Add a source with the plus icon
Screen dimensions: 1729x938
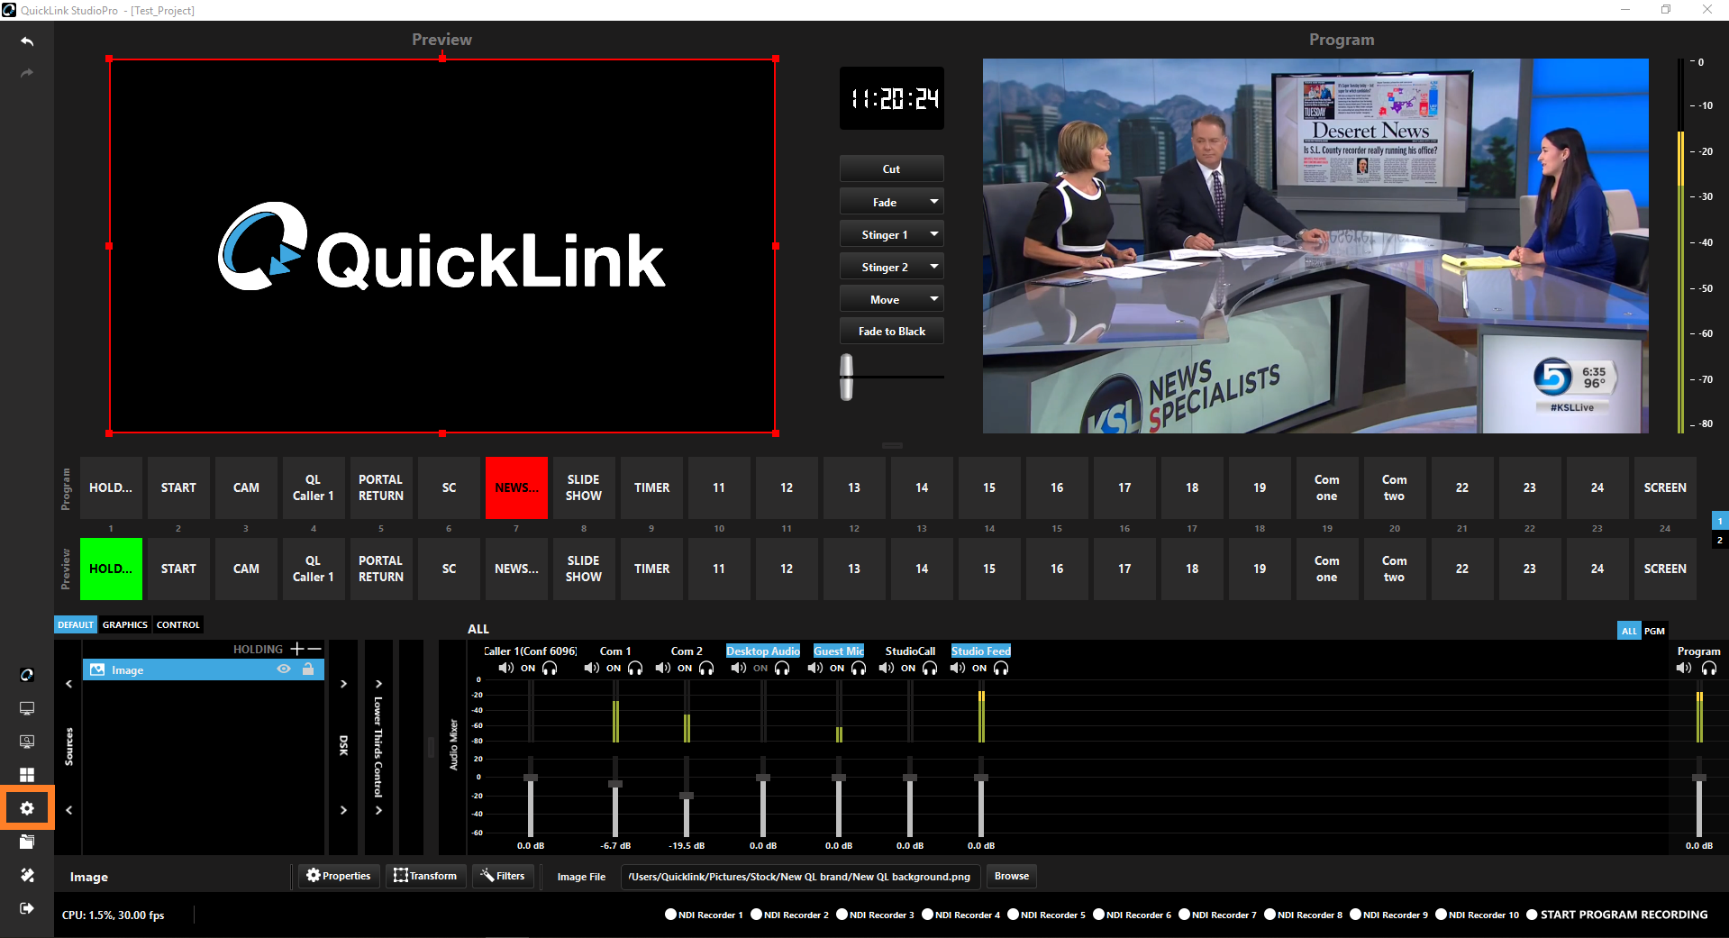tap(296, 649)
